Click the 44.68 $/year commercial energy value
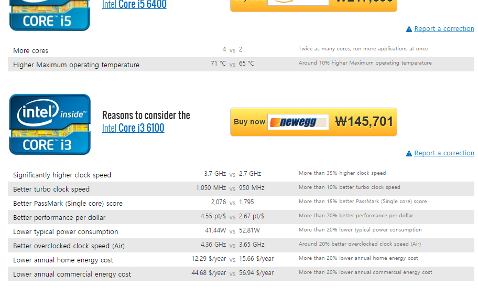The image size is (478, 296). click(209, 273)
